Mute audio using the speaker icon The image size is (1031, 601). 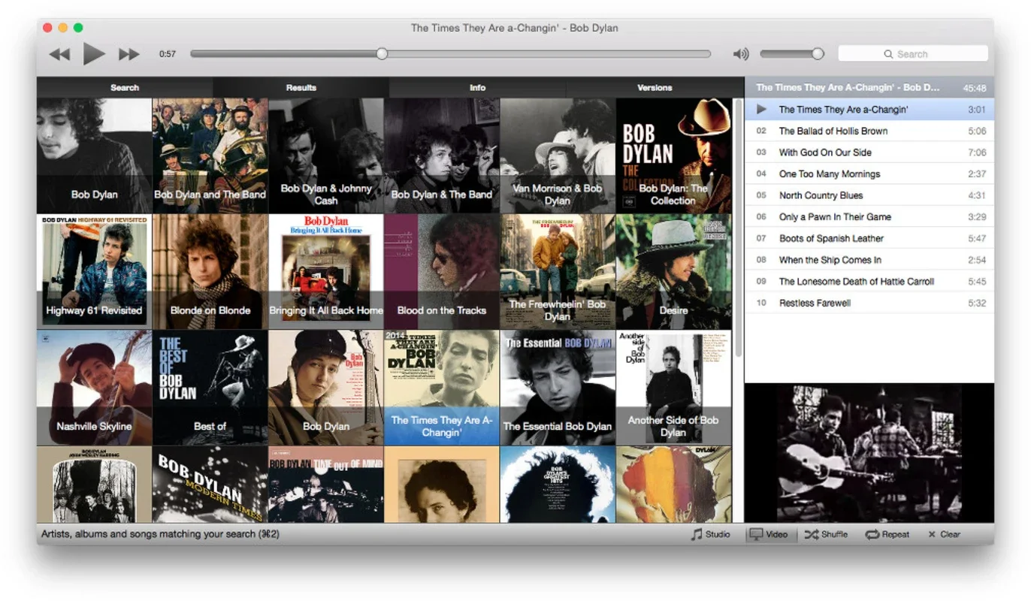coord(741,54)
